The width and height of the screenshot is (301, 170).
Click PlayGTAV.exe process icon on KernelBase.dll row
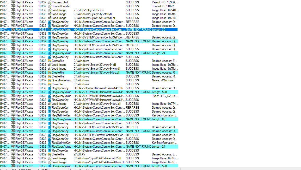13,162
